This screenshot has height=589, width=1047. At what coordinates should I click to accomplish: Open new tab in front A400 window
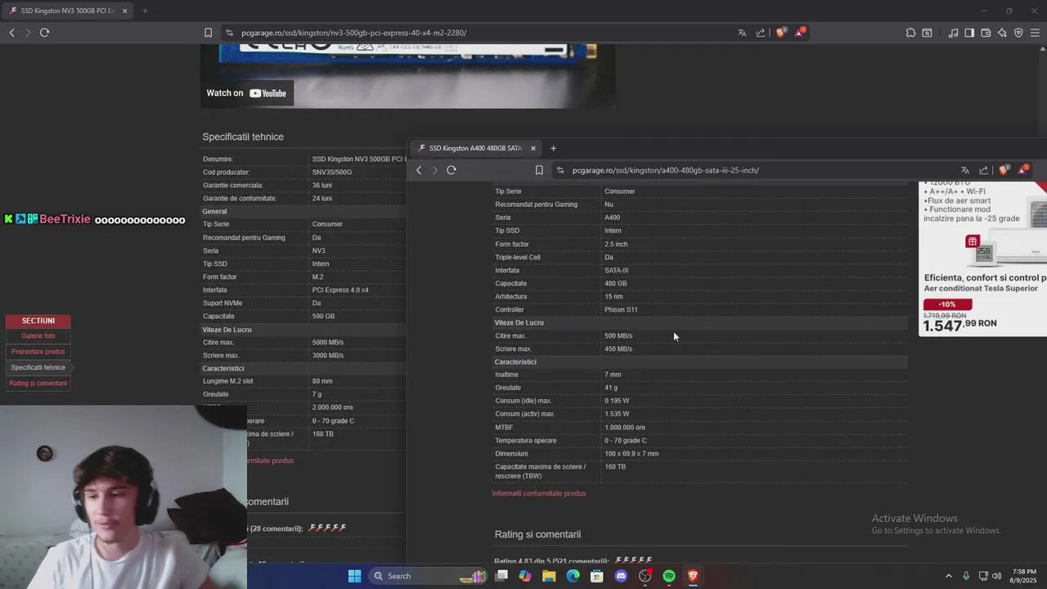coord(553,148)
